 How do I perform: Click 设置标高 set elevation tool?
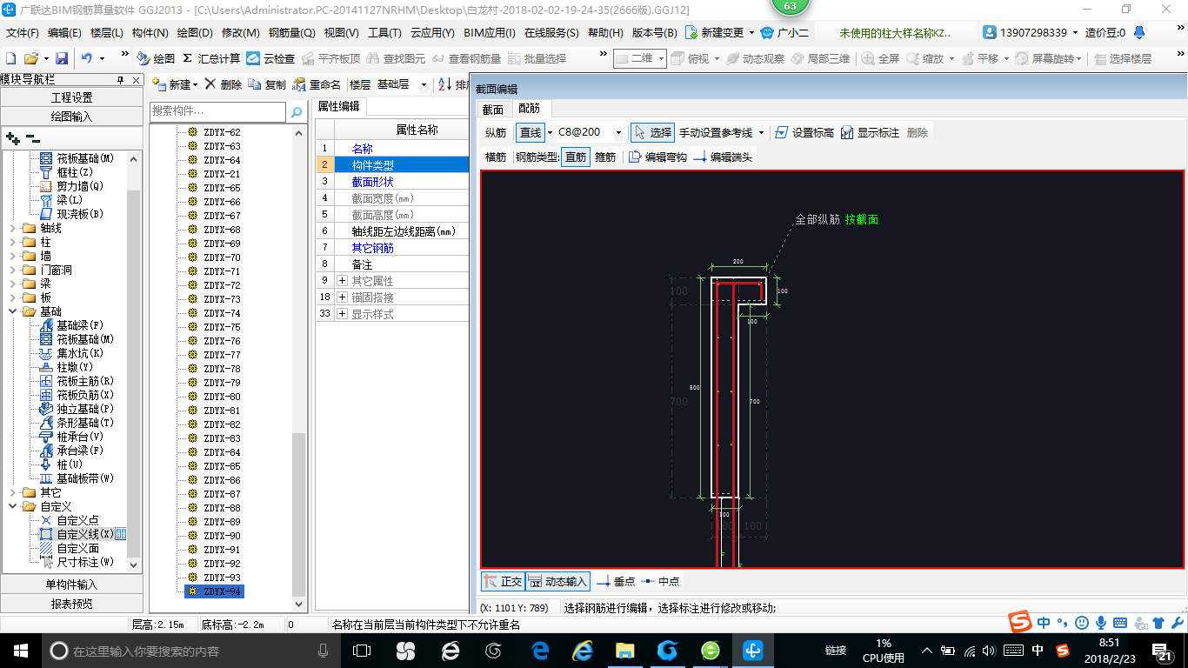(x=804, y=132)
